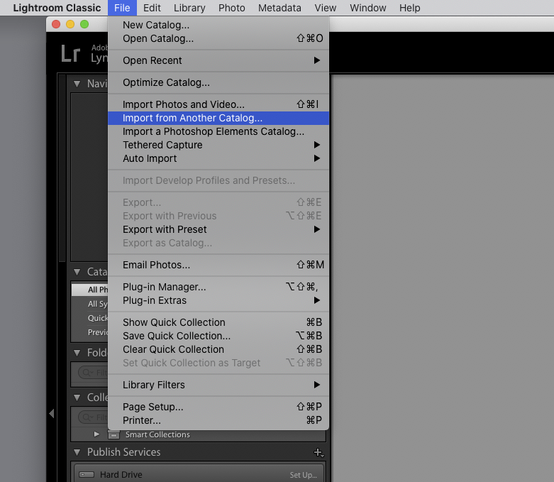
Task: Click the Lr logo identity plate
Action: point(71,54)
